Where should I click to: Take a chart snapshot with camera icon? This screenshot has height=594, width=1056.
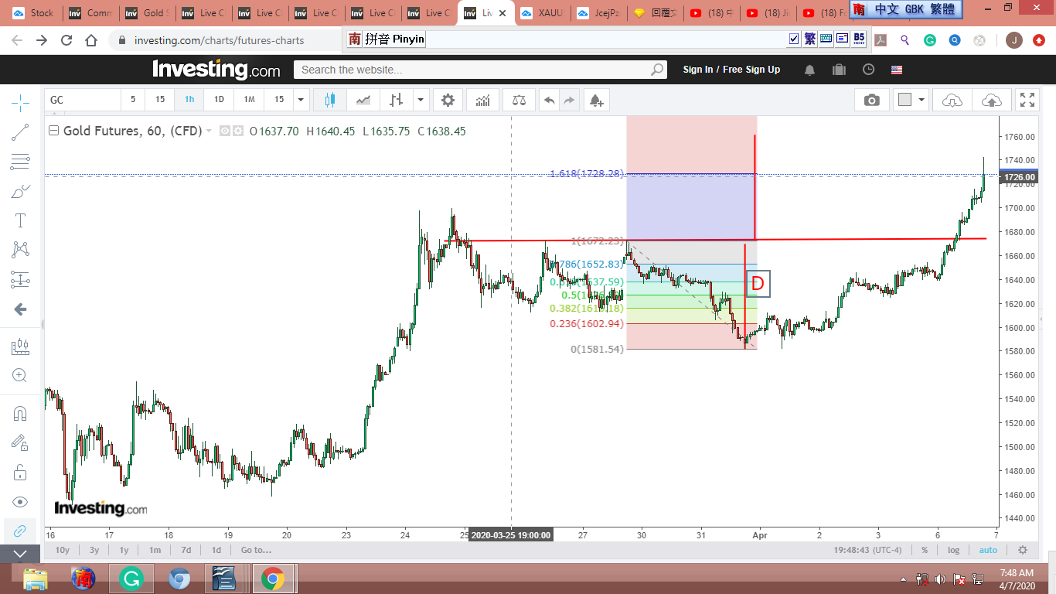pyautogui.click(x=872, y=100)
